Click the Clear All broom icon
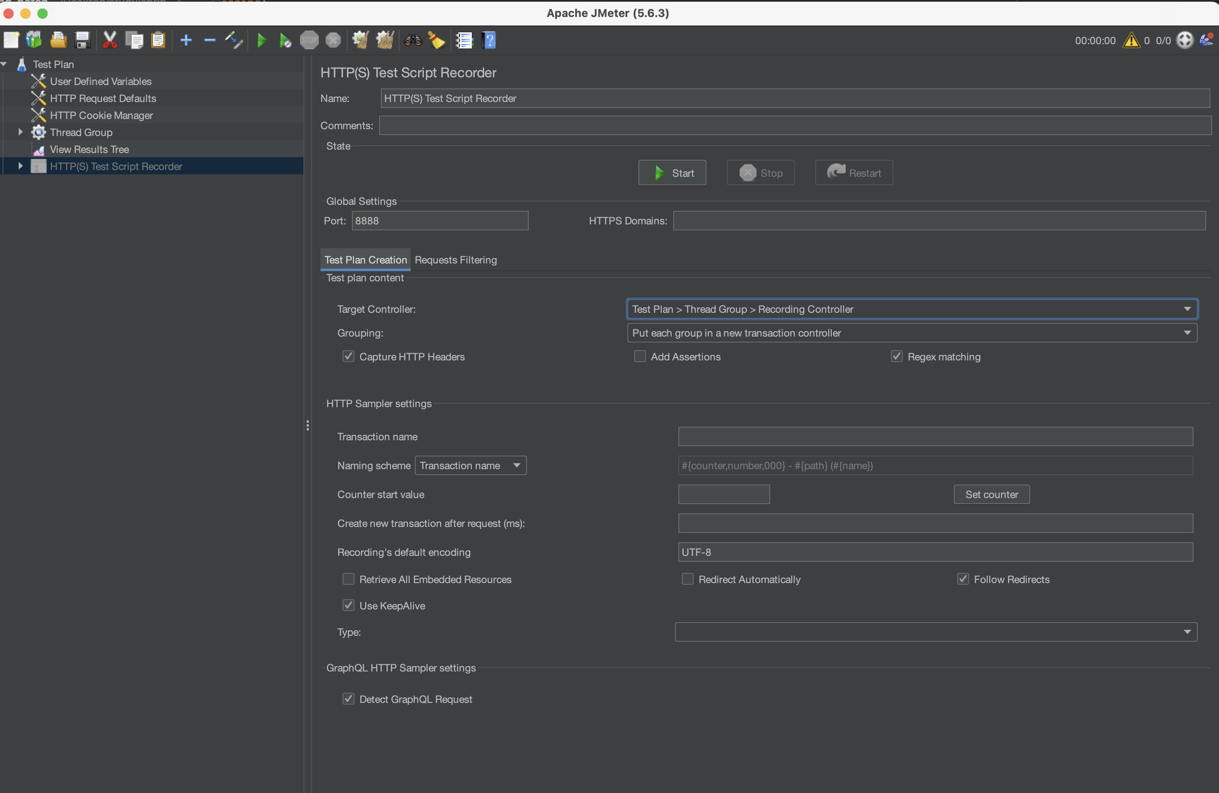Screen dimensions: 1219x793 click(385, 40)
